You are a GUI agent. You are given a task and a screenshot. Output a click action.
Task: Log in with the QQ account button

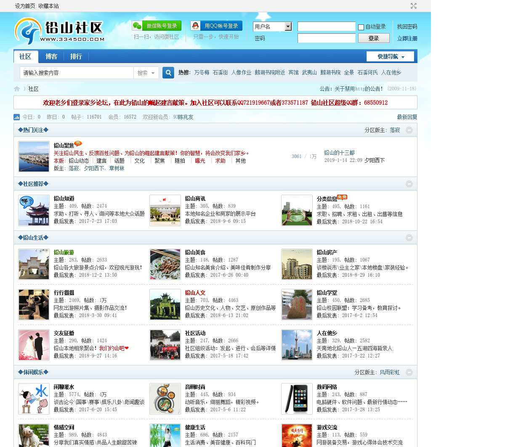click(216, 26)
